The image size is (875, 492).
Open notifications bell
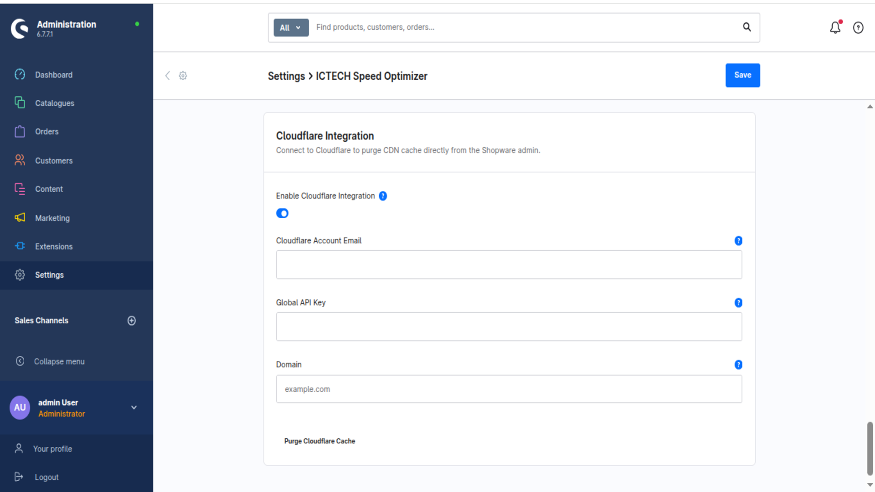835,27
